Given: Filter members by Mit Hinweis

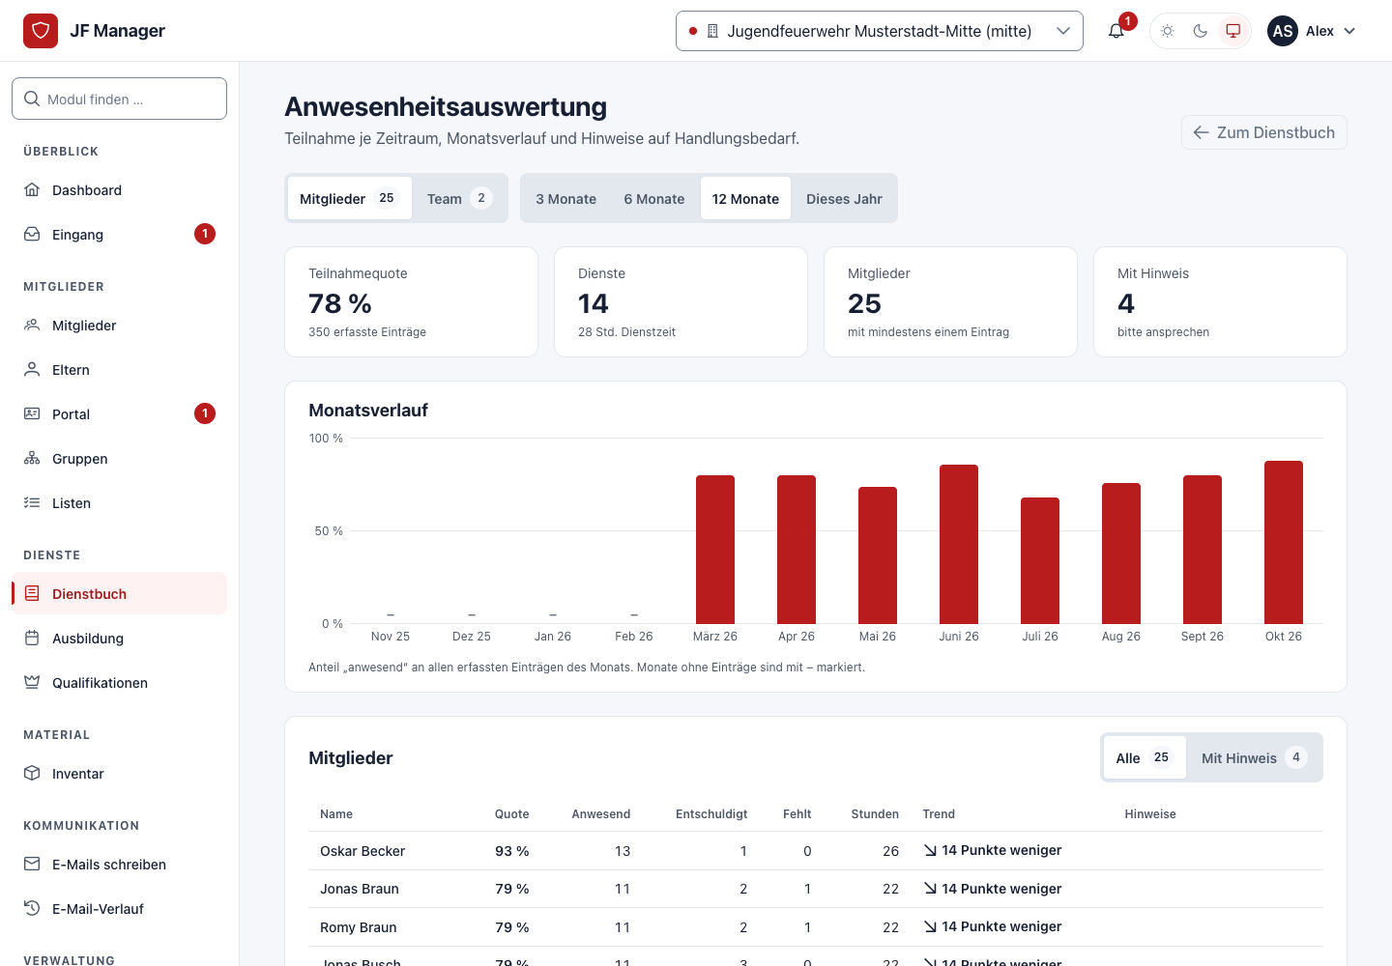Looking at the screenshot, I should click(x=1254, y=757).
